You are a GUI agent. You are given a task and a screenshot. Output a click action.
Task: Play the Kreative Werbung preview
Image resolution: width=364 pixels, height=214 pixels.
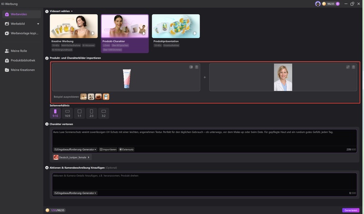pos(93,33)
